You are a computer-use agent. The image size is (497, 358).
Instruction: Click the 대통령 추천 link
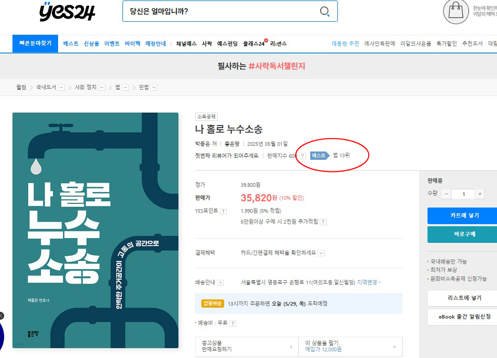pos(346,44)
